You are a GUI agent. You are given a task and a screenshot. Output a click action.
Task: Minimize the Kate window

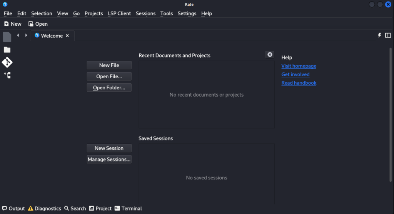click(372, 4)
